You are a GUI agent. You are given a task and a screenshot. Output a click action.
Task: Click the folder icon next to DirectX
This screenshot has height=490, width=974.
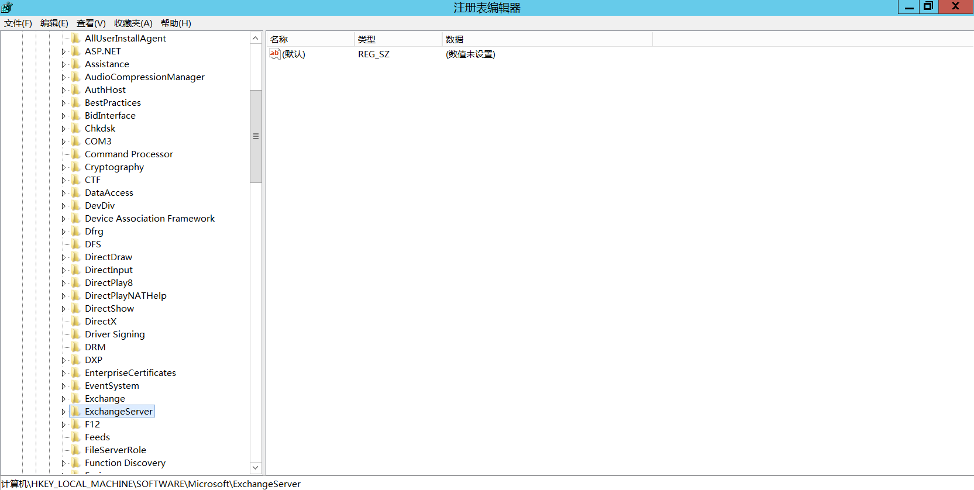click(x=76, y=322)
